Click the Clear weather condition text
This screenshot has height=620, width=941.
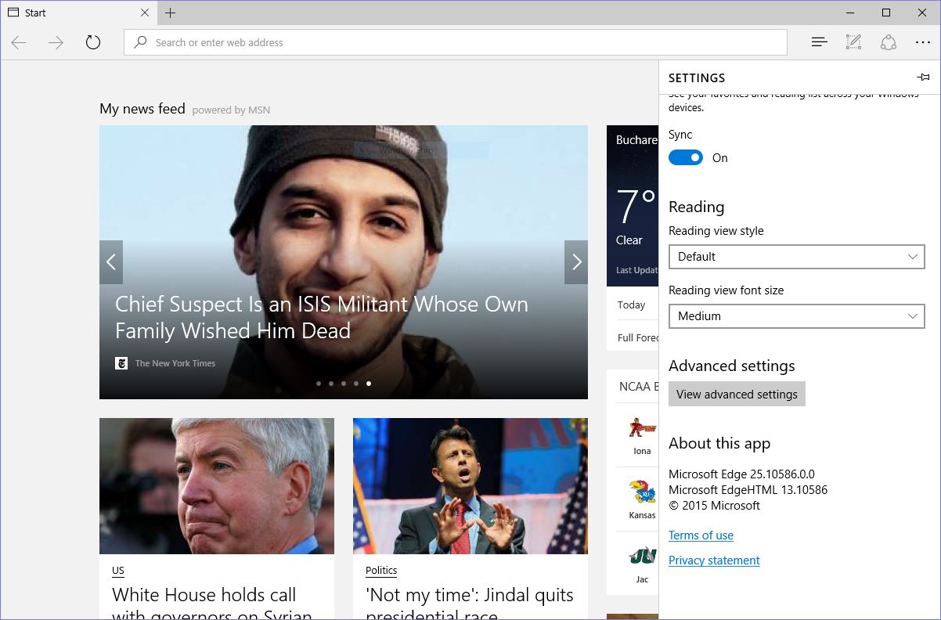coord(629,240)
